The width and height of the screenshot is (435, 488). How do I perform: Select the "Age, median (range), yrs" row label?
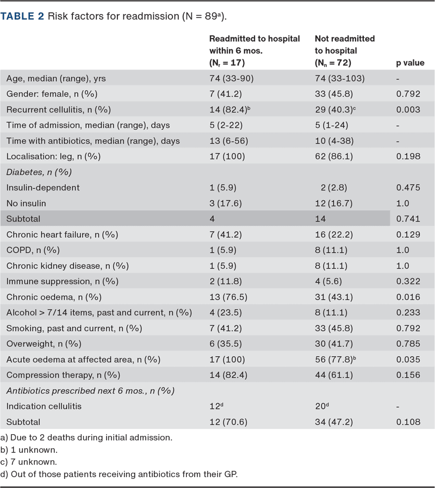(56, 78)
